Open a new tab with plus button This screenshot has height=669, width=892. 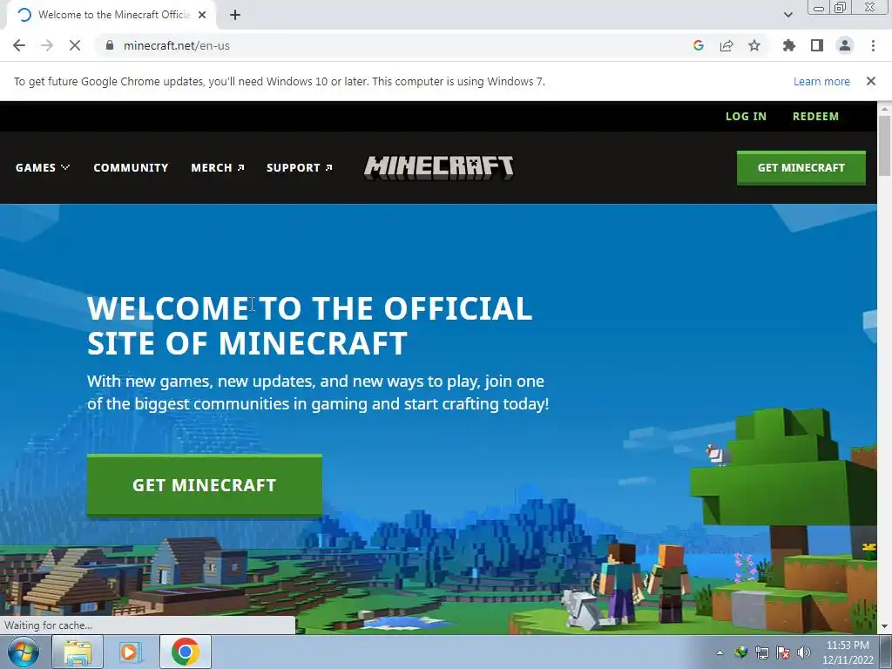click(235, 15)
